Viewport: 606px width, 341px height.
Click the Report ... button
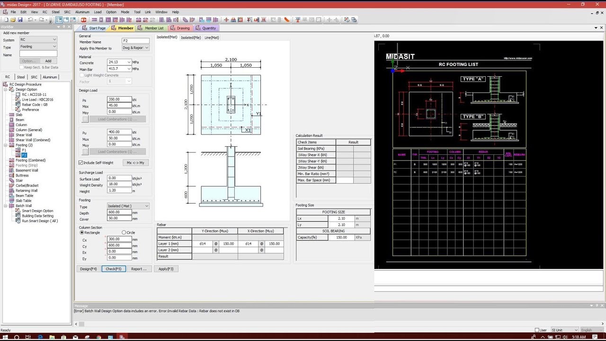pos(139,269)
